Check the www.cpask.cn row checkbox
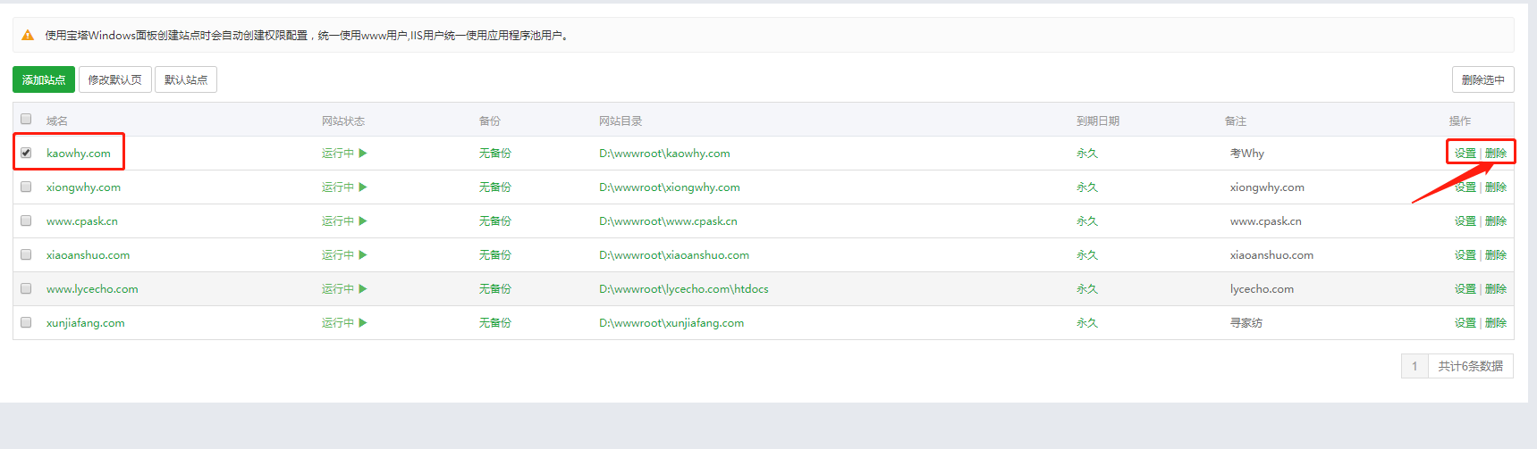1537x449 pixels. tap(26, 220)
